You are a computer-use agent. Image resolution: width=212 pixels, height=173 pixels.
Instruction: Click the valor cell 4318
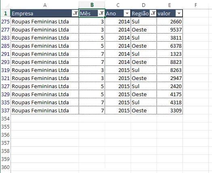170,103
